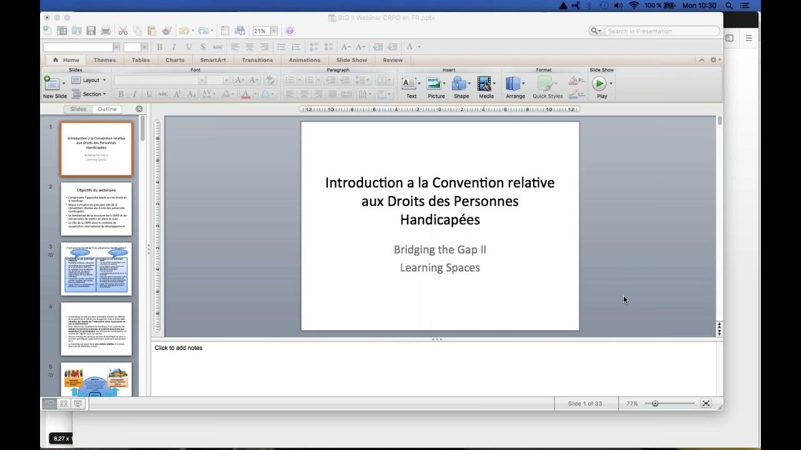Open New Slide dropdown arrow
The height and width of the screenshot is (450, 801).
[63, 83]
